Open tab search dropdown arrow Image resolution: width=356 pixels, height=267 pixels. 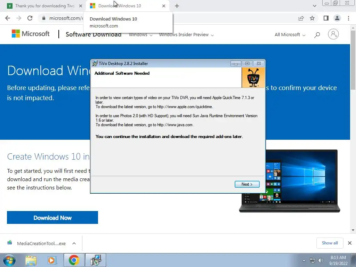[x=314, y=6]
